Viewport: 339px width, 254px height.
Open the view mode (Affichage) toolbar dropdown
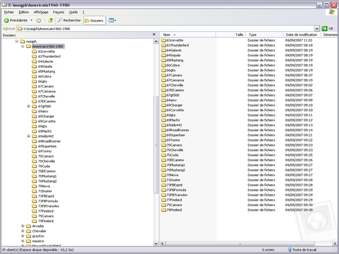(112, 20)
